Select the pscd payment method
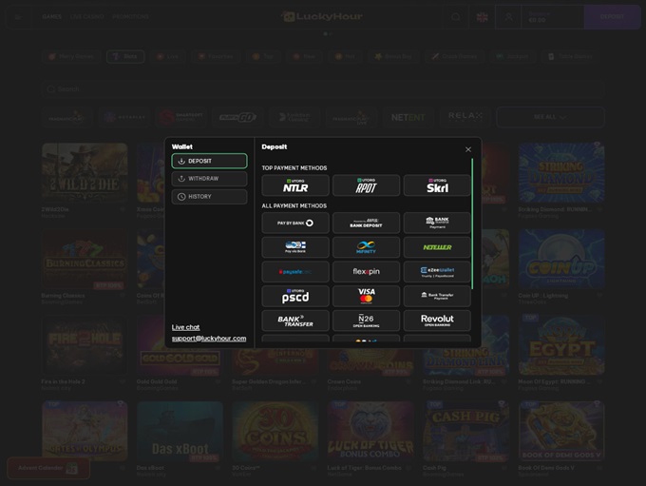Viewport: 646px width, 486px height. click(x=295, y=296)
